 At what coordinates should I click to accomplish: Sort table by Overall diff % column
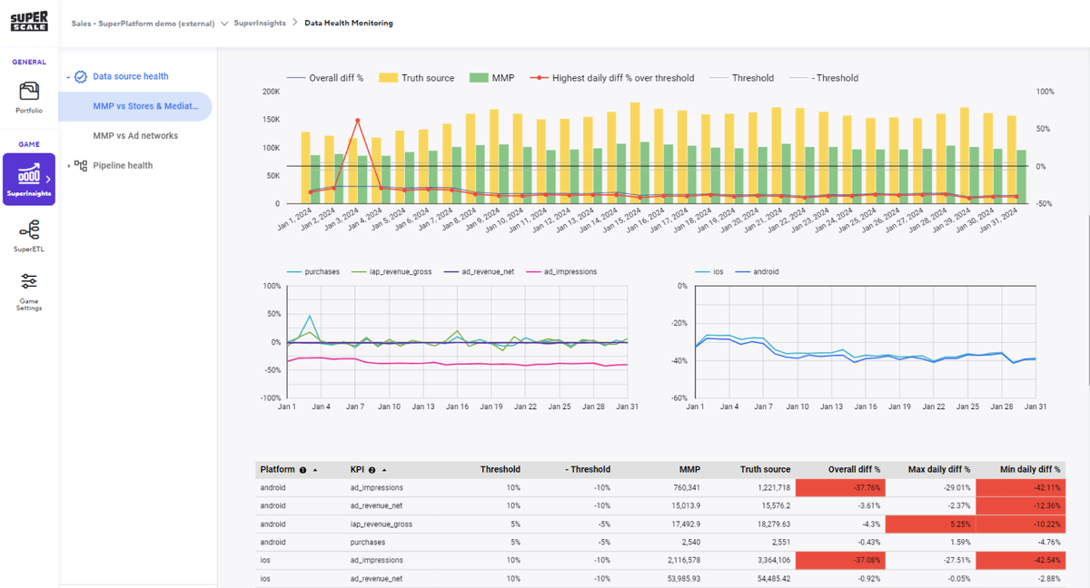[853, 470]
